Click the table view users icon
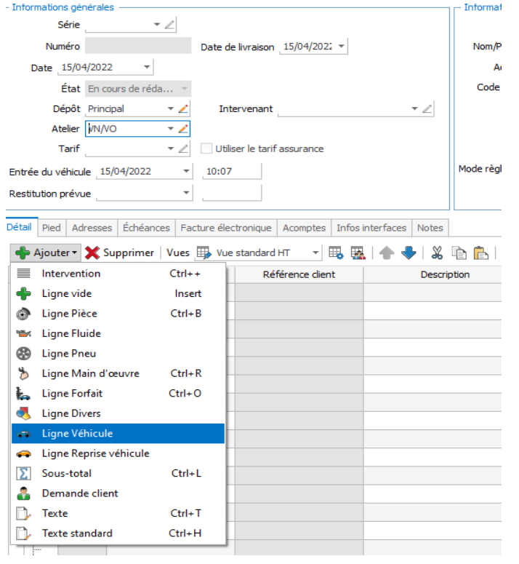 point(358,253)
